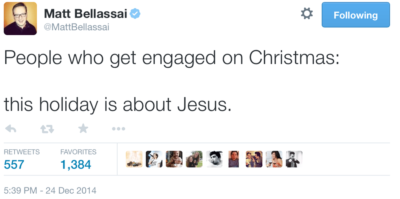The width and height of the screenshot is (400, 199).
Task: Open the gear settings dropdown
Action: (x=307, y=14)
